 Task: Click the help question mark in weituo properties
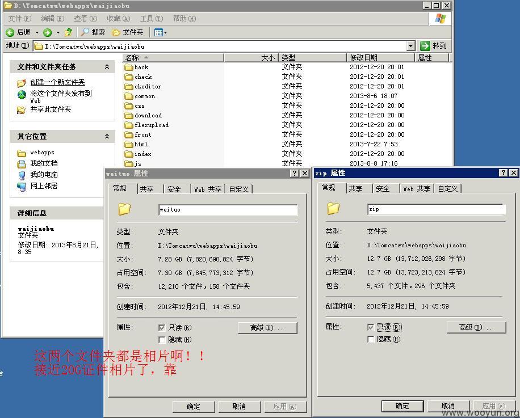pyautogui.click(x=294, y=173)
